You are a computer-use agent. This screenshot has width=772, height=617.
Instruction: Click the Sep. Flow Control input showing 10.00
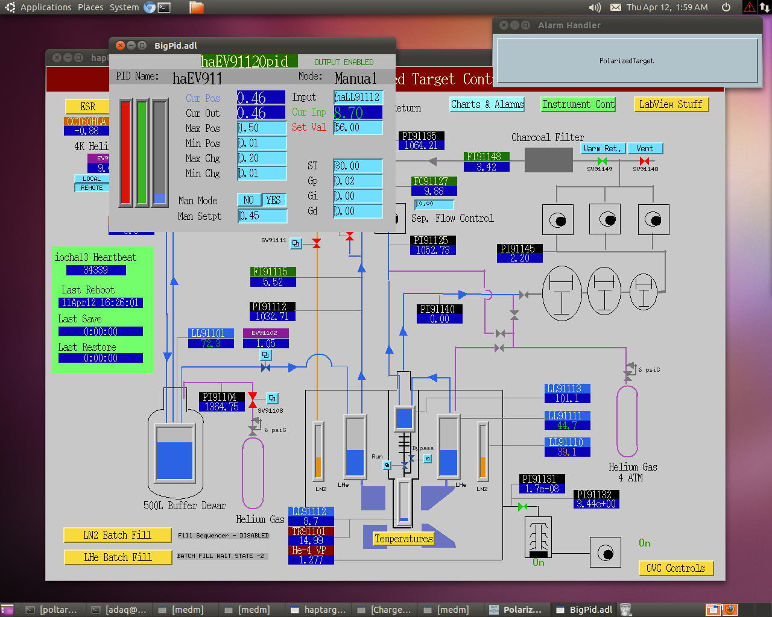click(x=434, y=204)
